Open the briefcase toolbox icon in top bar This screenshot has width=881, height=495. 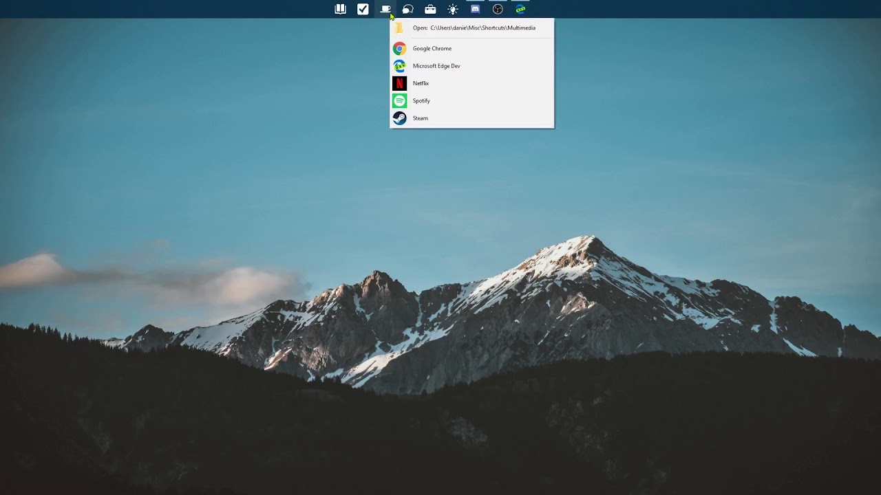tap(430, 9)
